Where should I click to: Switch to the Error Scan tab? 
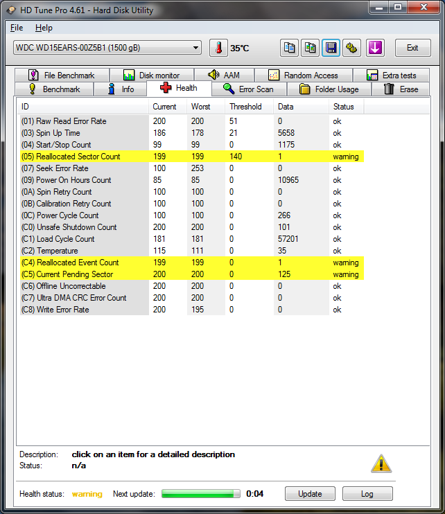coord(250,89)
